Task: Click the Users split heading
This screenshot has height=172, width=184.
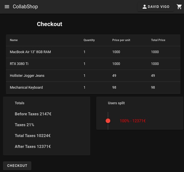Action: [116, 103]
